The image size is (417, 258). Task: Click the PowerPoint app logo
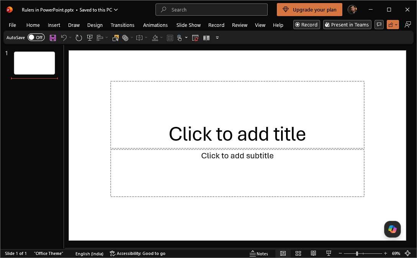pyautogui.click(x=10, y=10)
